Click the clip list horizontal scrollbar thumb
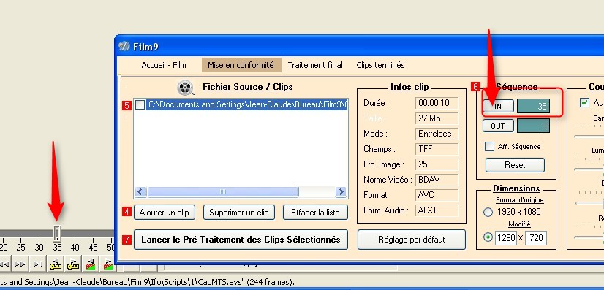The height and width of the screenshot is (290, 604). [x=223, y=192]
